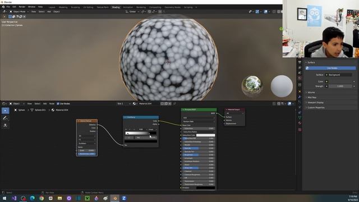Open Zoom from the taskbar

click(124, 198)
